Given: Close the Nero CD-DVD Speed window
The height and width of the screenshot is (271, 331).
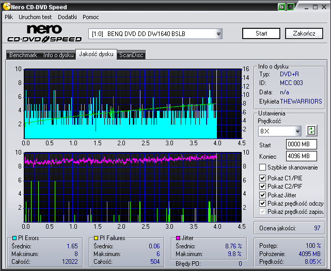Looking at the screenshot, I should pyautogui.click(x=324, y=7).
